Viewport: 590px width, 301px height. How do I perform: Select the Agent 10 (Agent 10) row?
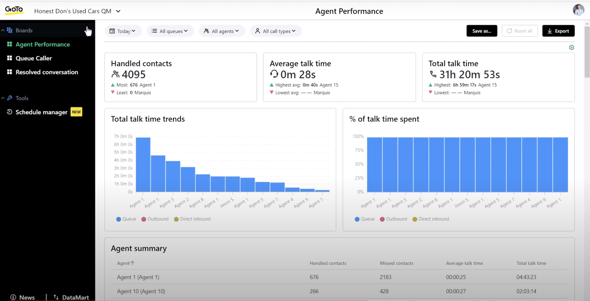pyautogui.click(x=340, y=291)
